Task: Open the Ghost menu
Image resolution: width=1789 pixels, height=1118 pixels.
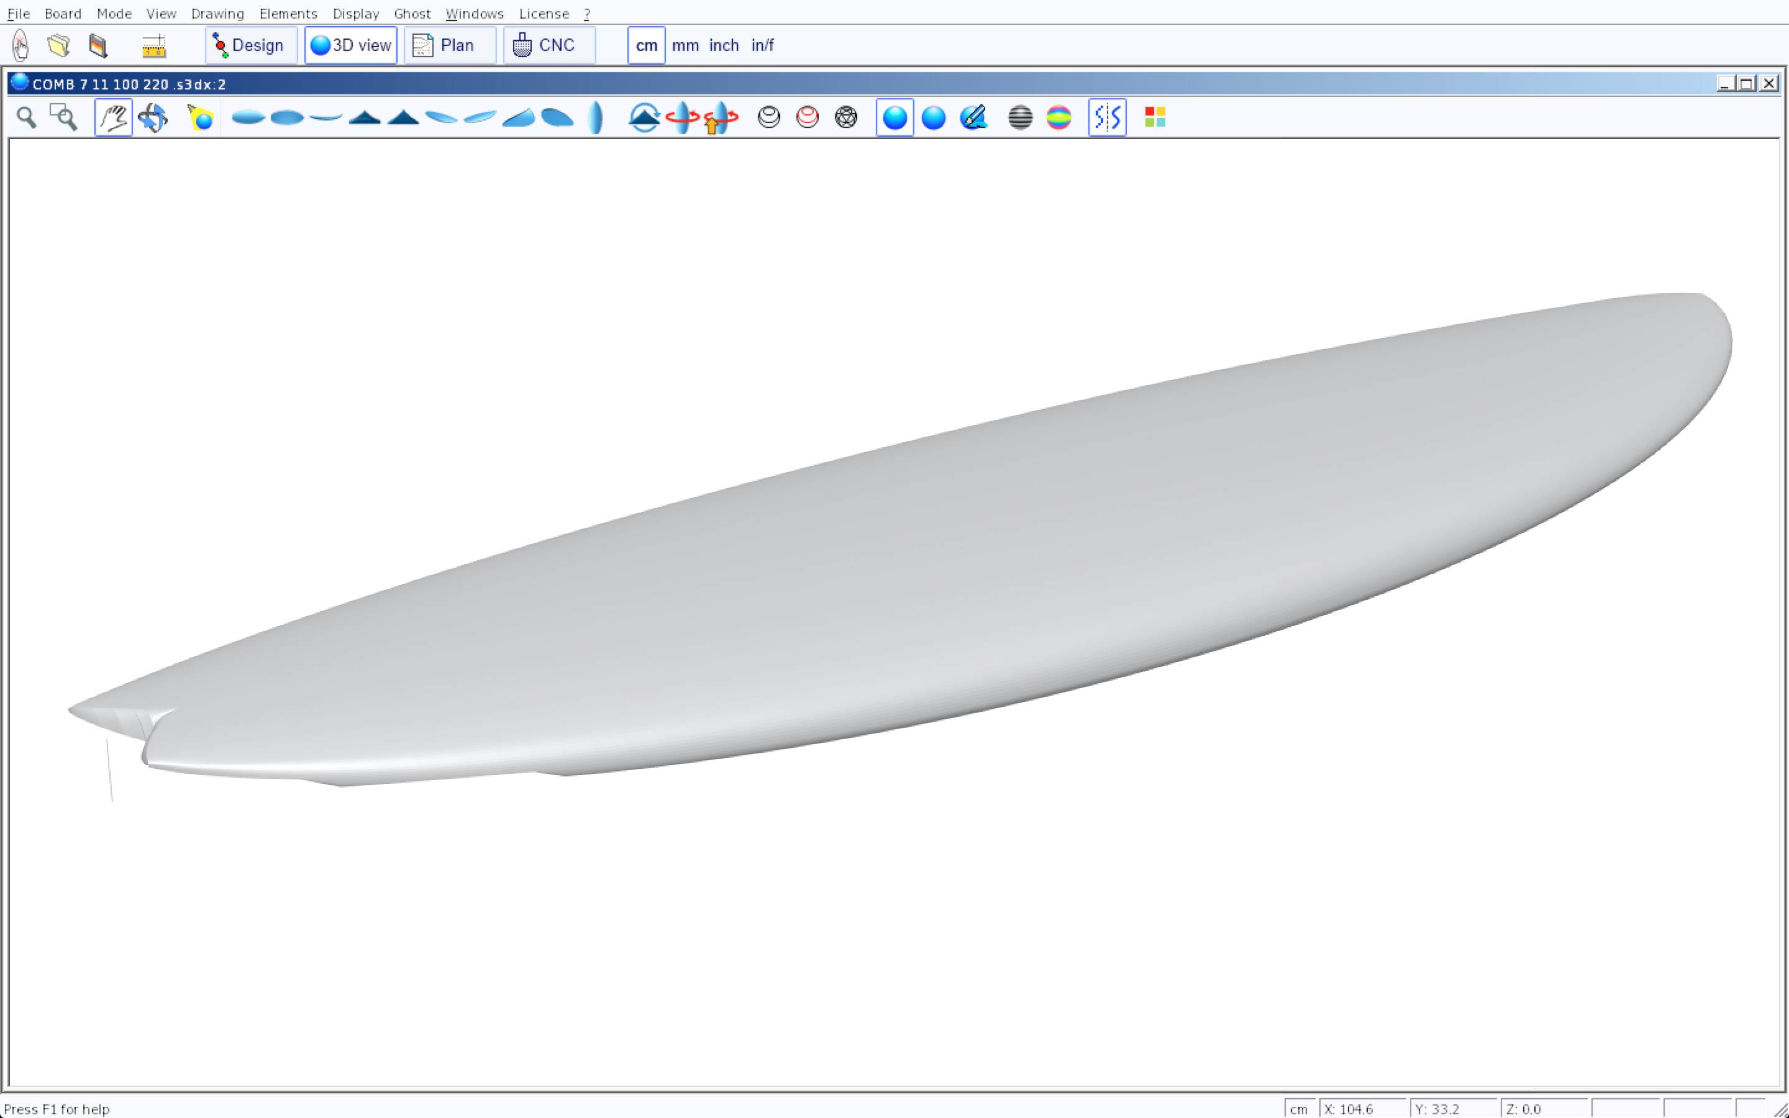Action: tap(412, 13)
